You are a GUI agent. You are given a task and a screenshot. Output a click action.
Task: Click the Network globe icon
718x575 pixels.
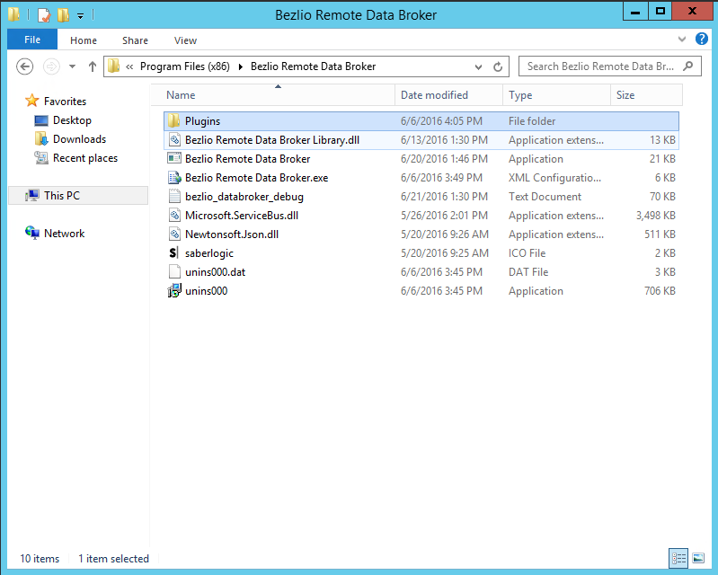[32, 233]
